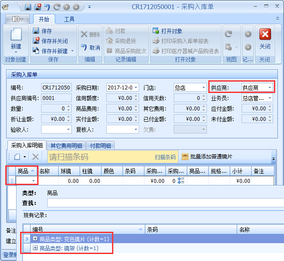The width and height of the screenshot is (284, 261).
Task: Open the 验收人 dropdown
Action: [x=68, y=129]
